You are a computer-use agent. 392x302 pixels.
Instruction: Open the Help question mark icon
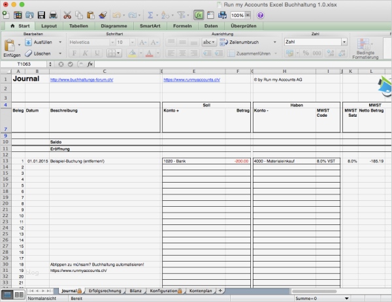260,15
